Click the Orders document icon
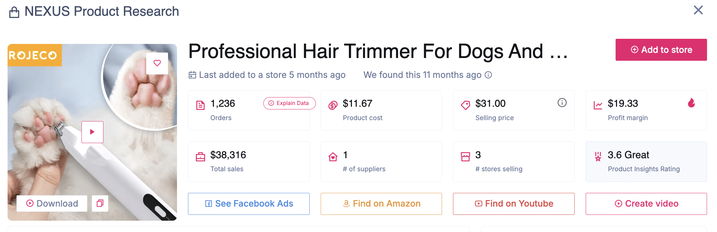The width and height of the screenshot is (717, 232). pos(200,105)
